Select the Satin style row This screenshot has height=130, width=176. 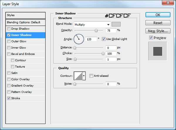click(26, 73)
